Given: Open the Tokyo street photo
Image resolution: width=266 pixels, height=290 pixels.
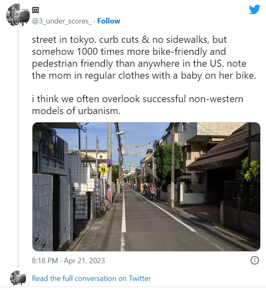Looking at the screenshot, I should click(x=146, y=187).
